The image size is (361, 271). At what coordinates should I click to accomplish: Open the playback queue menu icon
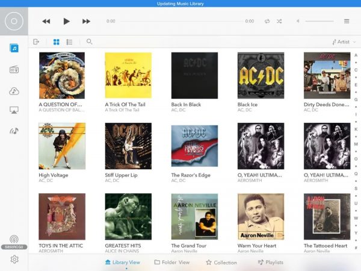pyautogui.click(x=347, y=21)
